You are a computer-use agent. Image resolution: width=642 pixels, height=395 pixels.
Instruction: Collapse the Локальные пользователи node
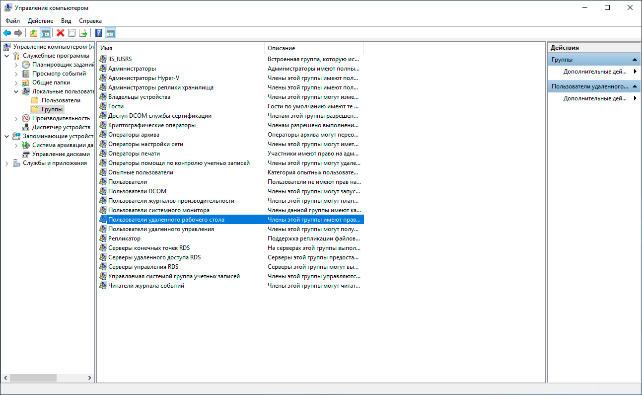tap(16, 91)
